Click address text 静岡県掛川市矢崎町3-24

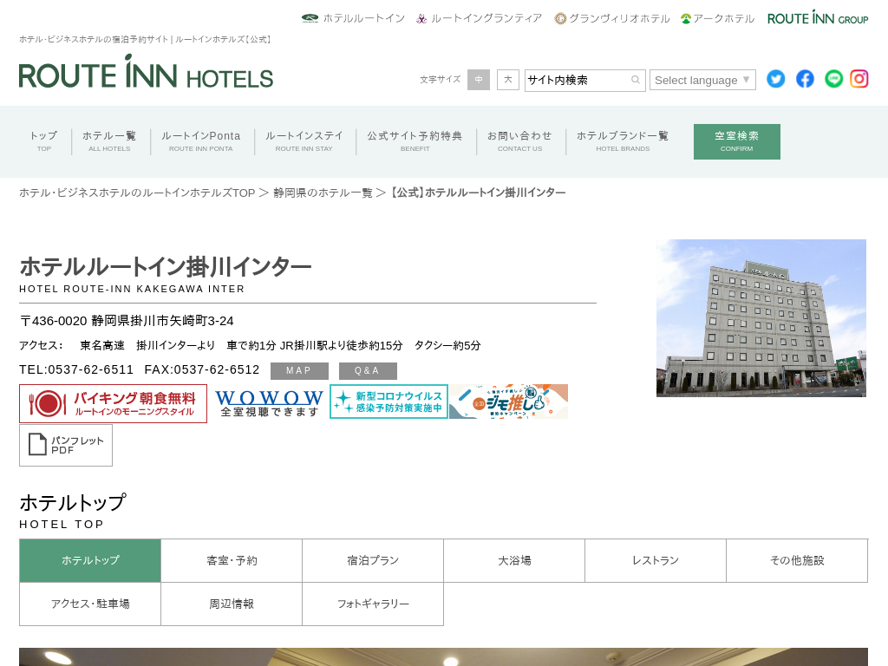tap(162, 321)
